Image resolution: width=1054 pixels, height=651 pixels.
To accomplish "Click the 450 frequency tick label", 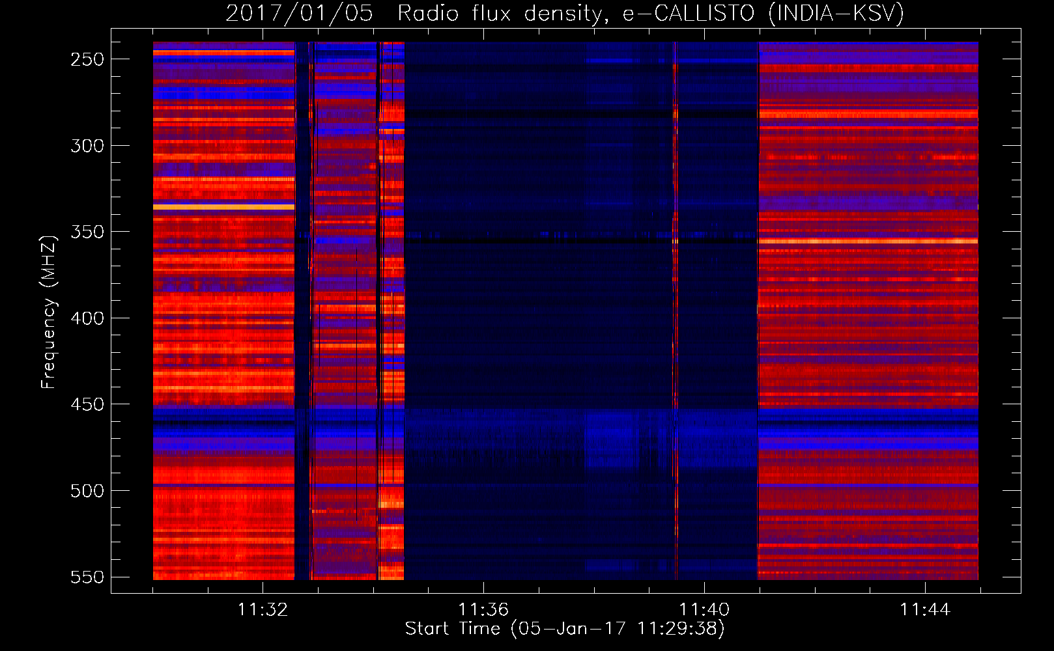I will [87, 404].
